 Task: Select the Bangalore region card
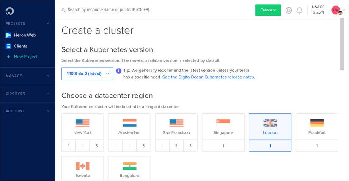[129, 169]
